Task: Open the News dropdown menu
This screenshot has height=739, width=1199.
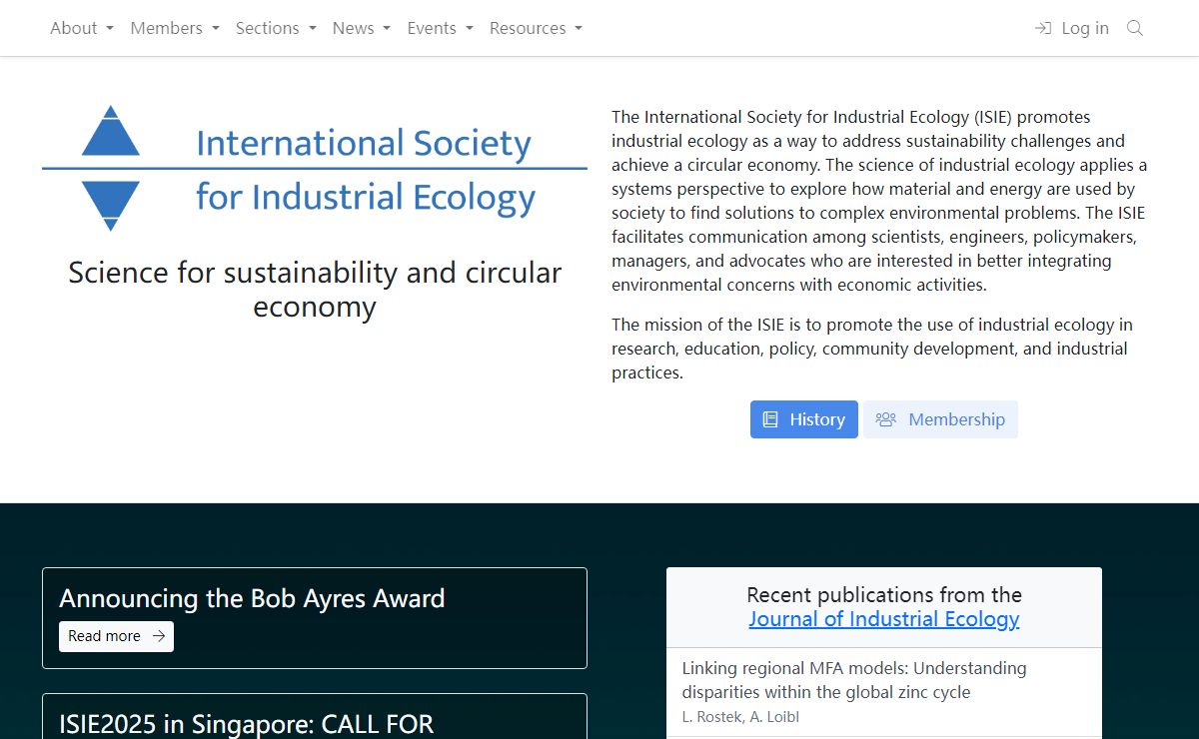Action: click(x=362, y=28)
